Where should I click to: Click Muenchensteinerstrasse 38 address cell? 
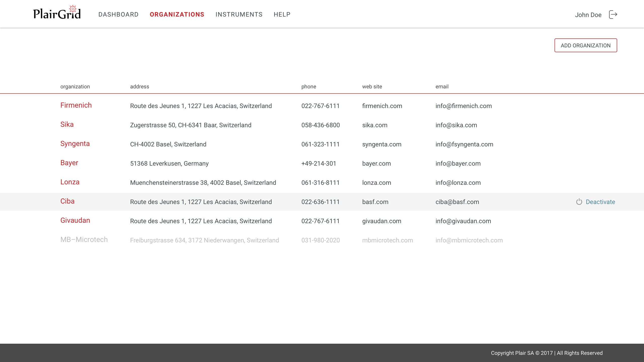click(203, 183)
